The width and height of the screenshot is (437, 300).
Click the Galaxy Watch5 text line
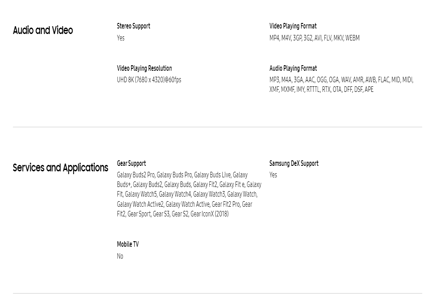pos(187,194)
